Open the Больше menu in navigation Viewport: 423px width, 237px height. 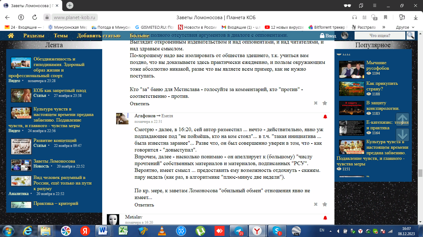pos(140,36)
